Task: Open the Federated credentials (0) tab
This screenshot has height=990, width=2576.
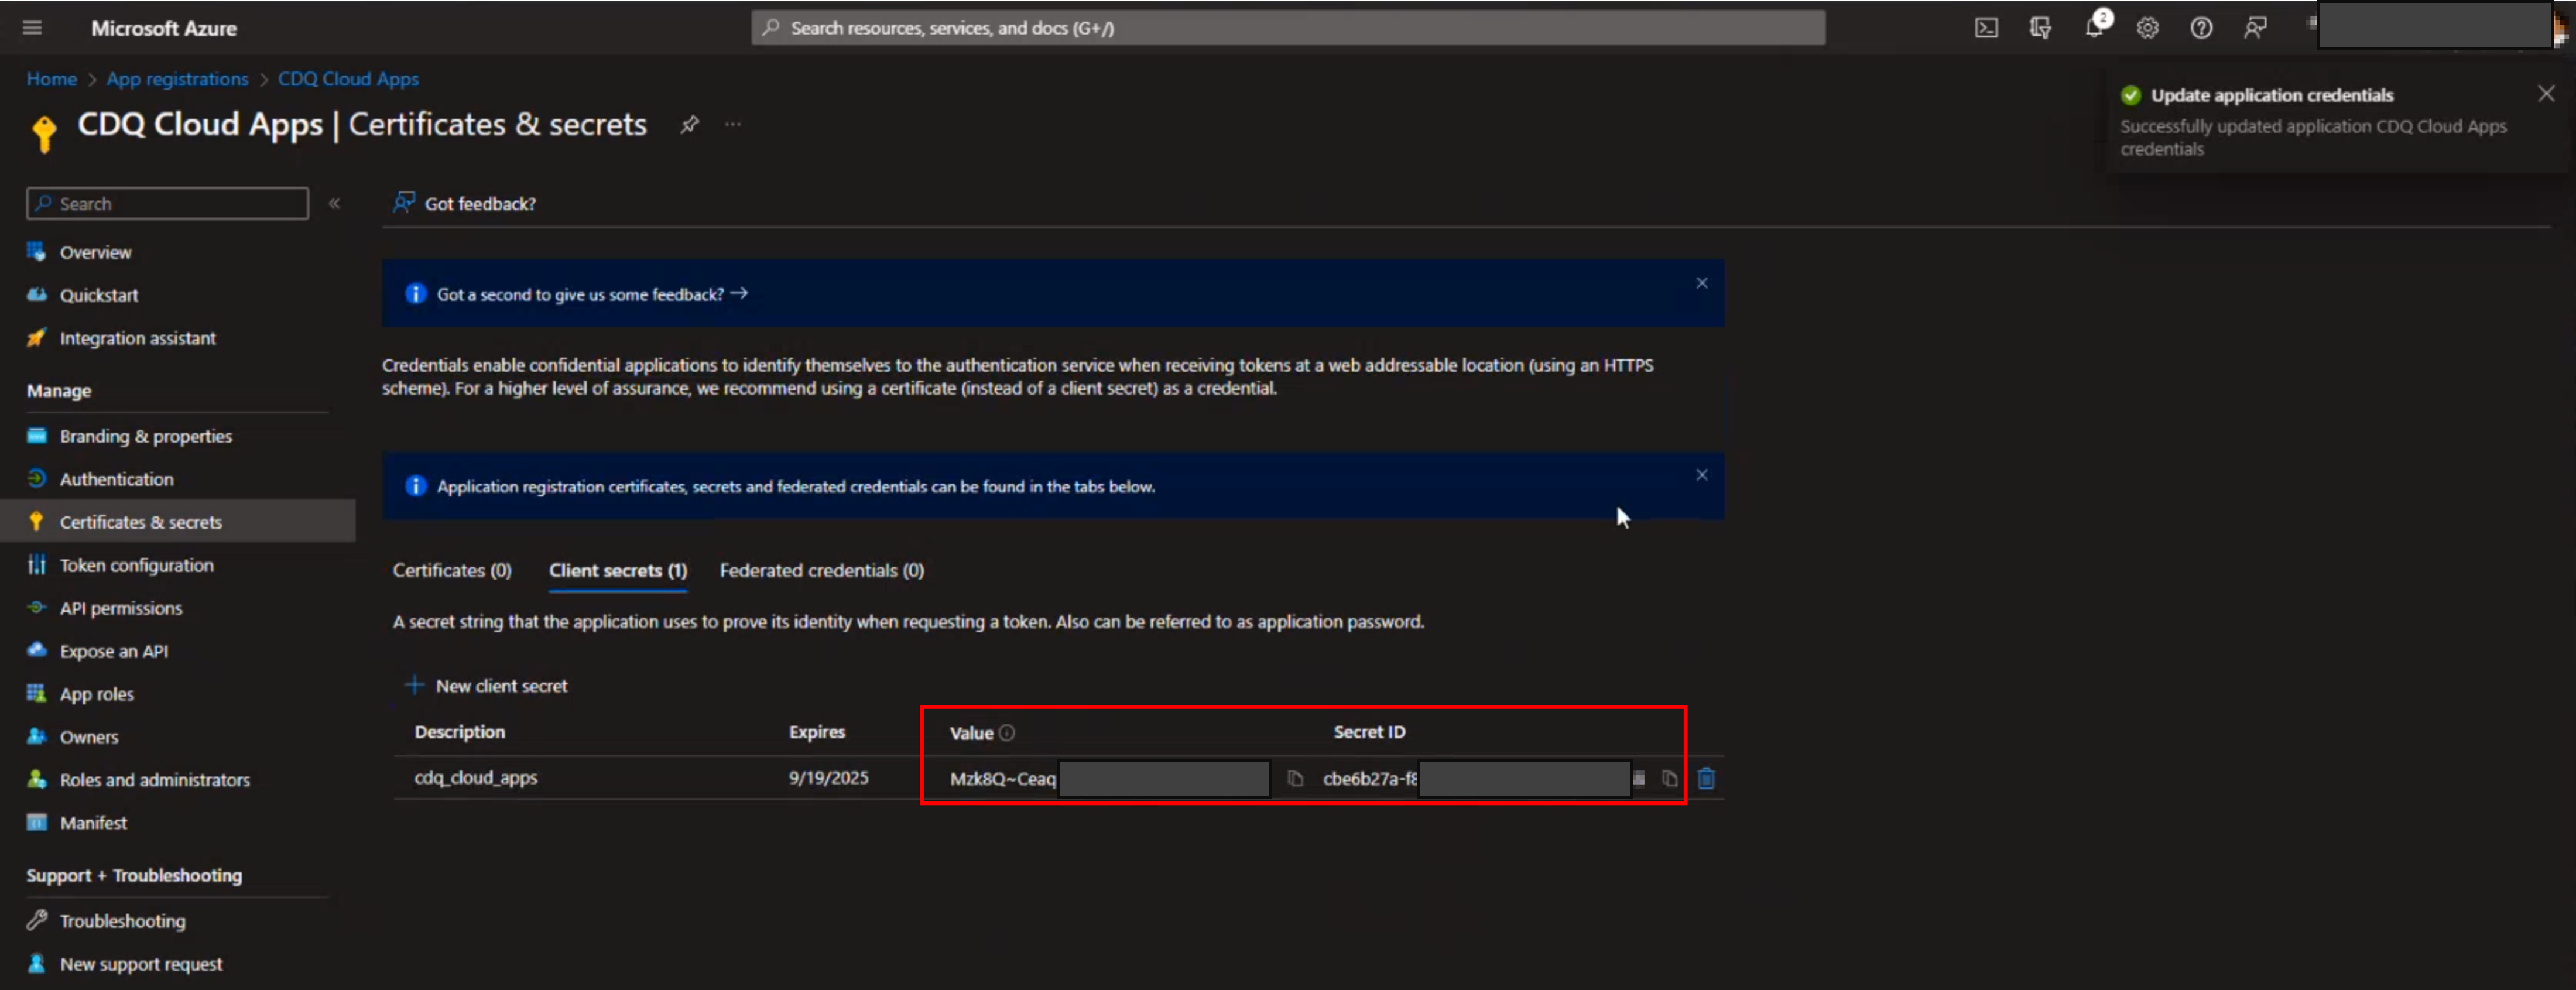Action: pyautogui.click(x=822, y=570)
